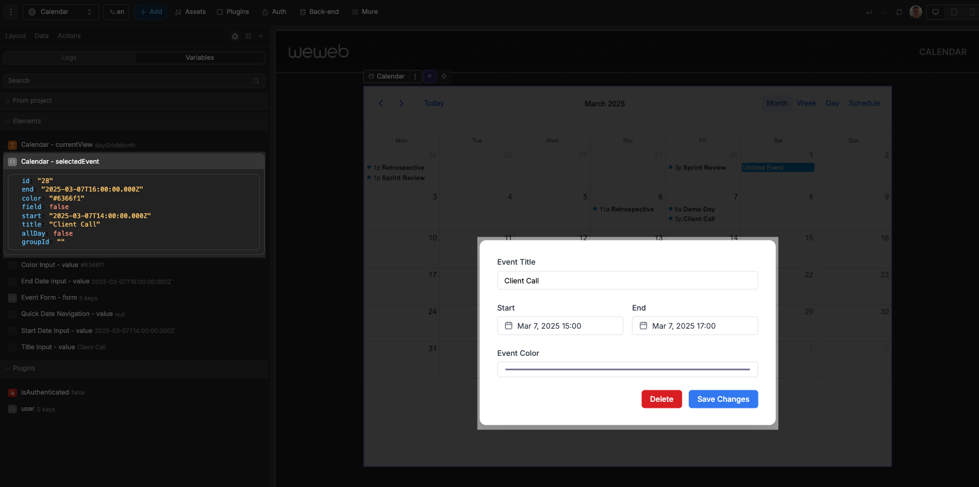Screen dimensions: 979x487
Task: Collapse the left panel with double-chevron icon
Action: pos(261,36)
